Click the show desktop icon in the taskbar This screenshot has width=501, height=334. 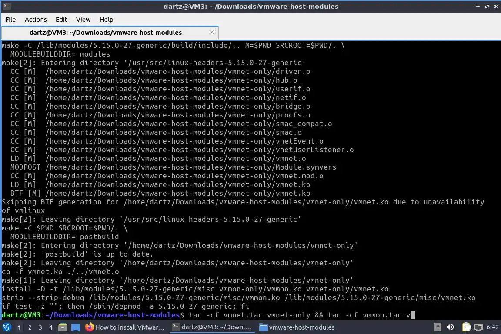click(76, 327)
